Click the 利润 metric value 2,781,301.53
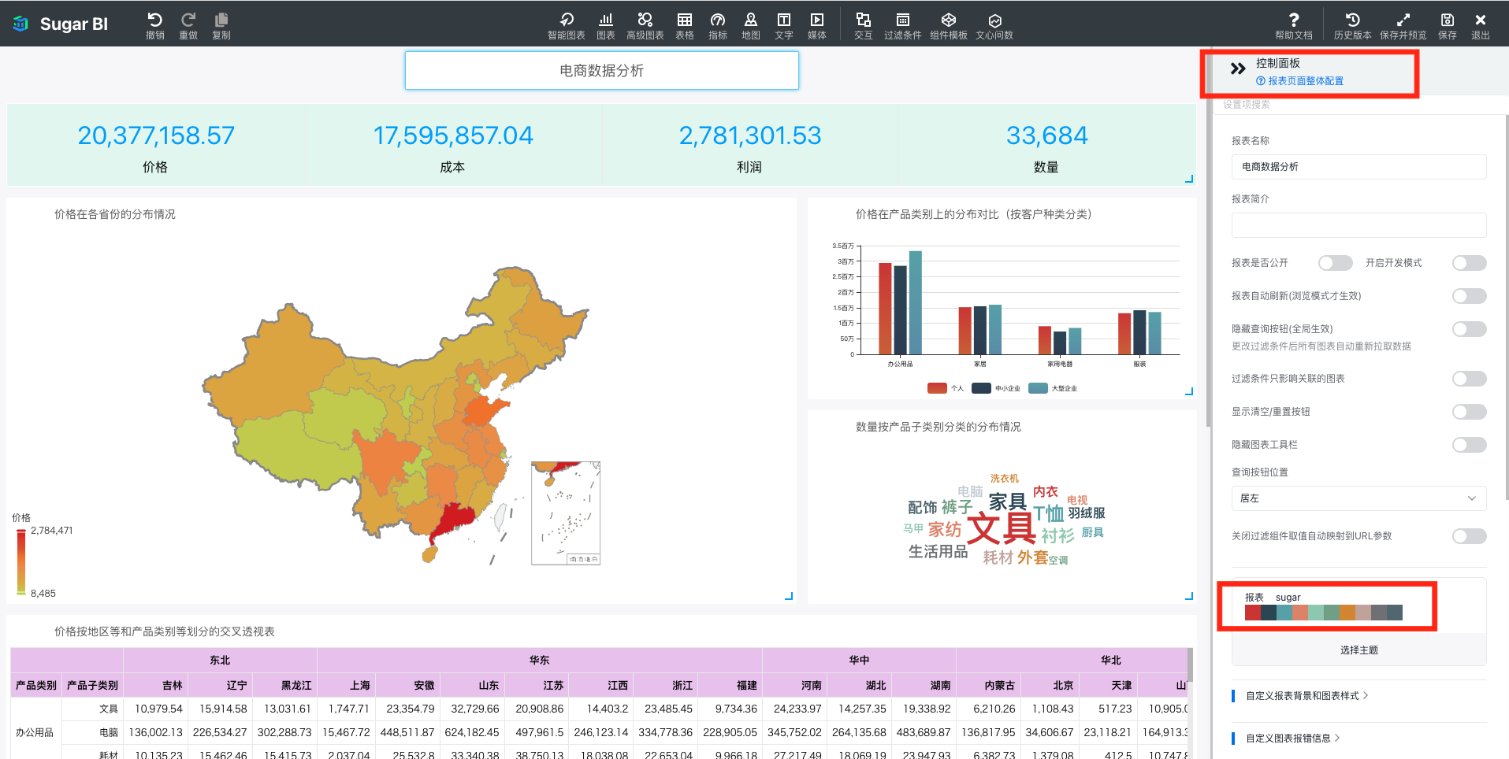This screenshot has width=1509, height=759. (750, 136)
